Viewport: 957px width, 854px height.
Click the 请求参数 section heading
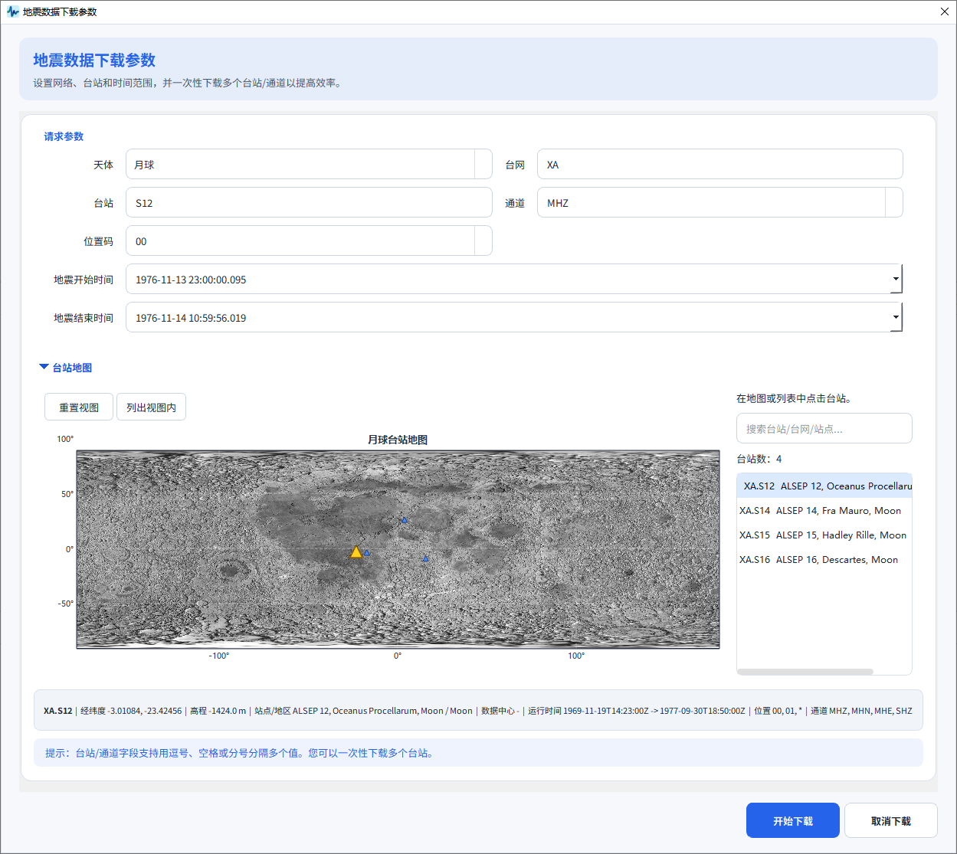tap(64, 136)
